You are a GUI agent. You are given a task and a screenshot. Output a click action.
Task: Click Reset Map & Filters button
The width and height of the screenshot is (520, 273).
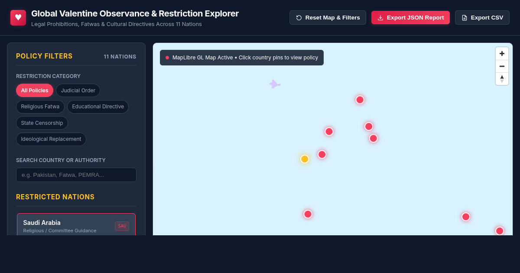[328, 18]
